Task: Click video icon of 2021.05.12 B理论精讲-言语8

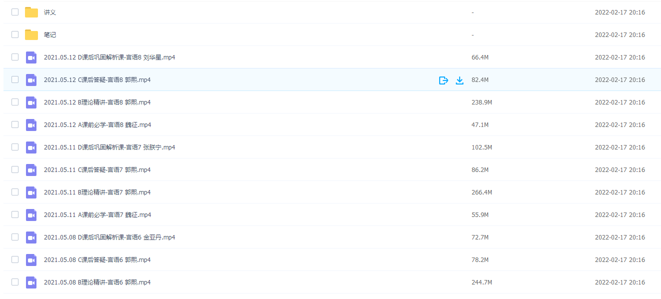Action: pyautogui.click(x=31, y=102)
